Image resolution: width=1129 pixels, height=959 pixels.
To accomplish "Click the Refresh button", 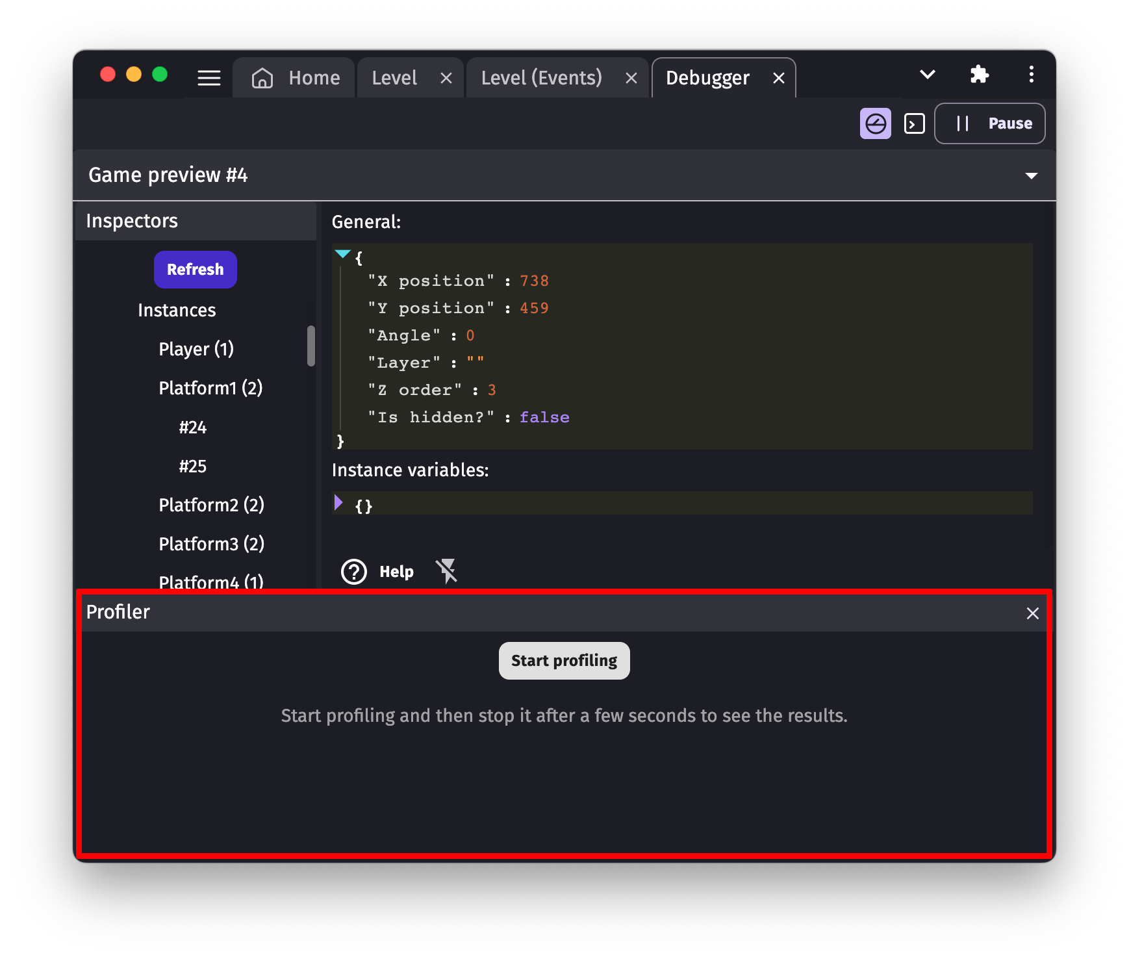I will (x=195, y=269).
